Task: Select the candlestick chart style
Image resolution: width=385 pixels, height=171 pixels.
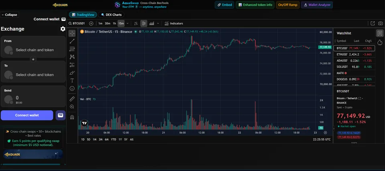Action: [144, 24]
